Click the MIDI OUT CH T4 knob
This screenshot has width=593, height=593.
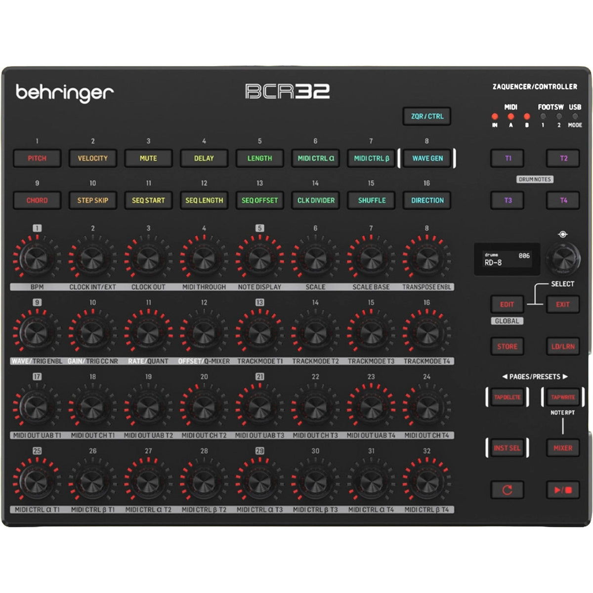[426, 406]
